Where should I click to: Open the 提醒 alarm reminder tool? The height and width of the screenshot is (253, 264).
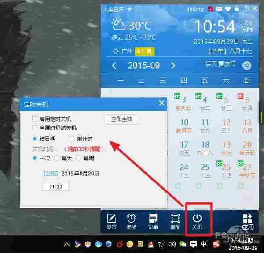131,221
